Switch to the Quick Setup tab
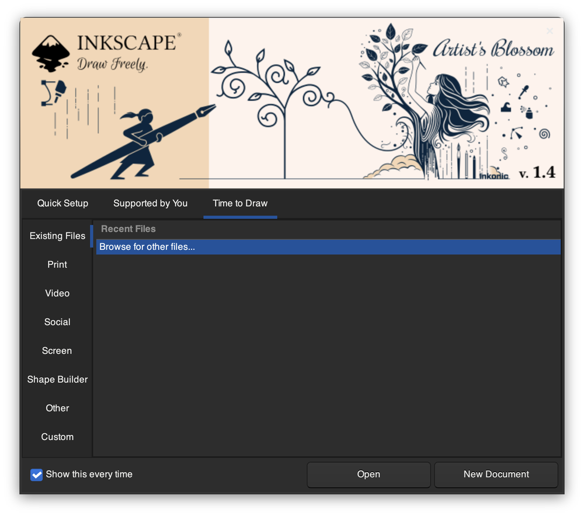 62,203
